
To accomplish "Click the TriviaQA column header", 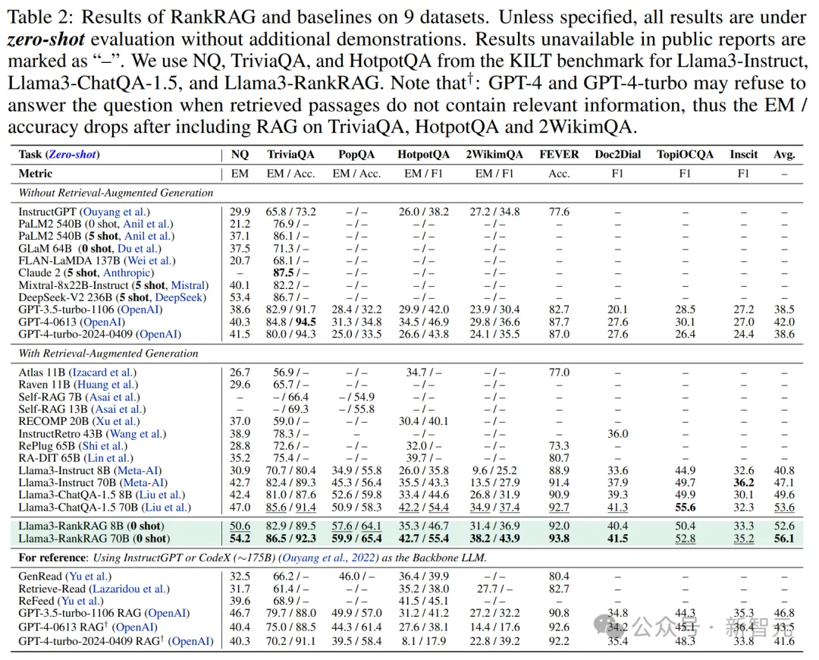I will [291, 154].
